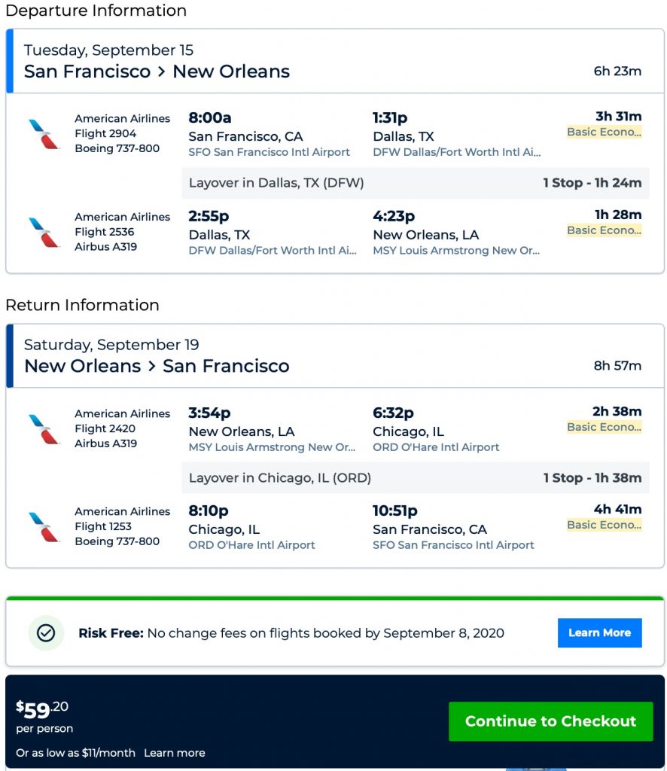Click the Layover in Dallas, TX (DFW) row
Viewport: 667px width, 771px height.
coord(415,183)
